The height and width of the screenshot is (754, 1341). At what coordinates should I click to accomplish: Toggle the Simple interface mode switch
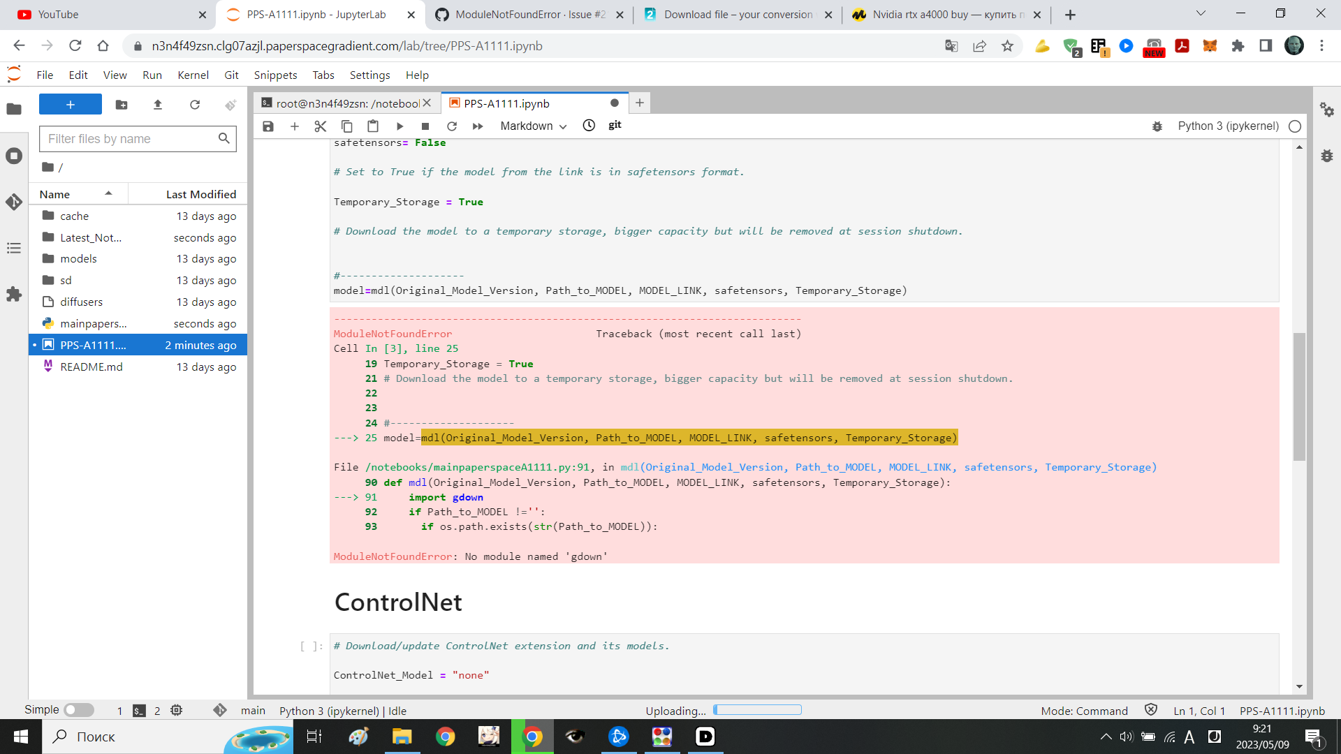coord(79,710)
